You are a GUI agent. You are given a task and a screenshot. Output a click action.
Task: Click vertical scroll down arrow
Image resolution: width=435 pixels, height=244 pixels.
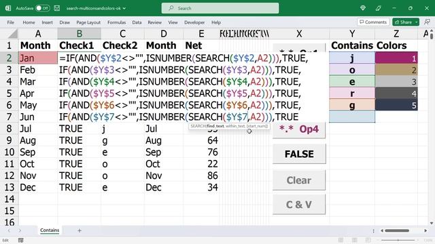point(432,223)
